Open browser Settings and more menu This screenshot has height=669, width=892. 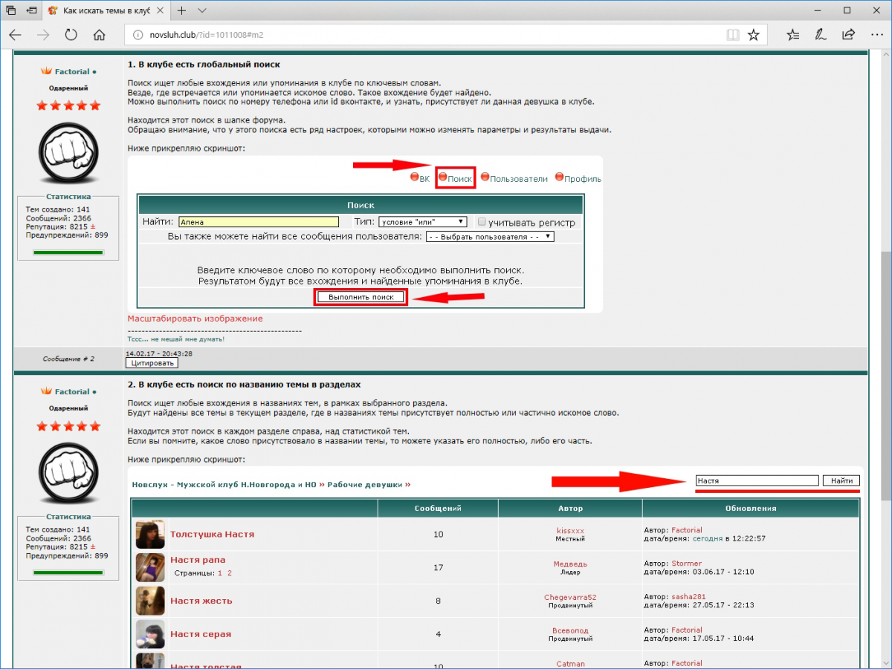tap(875, 35)
